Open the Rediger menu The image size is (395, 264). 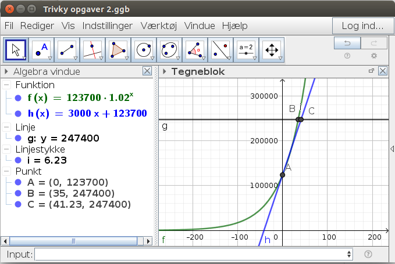pyautogui.click(x=37, y=26)
